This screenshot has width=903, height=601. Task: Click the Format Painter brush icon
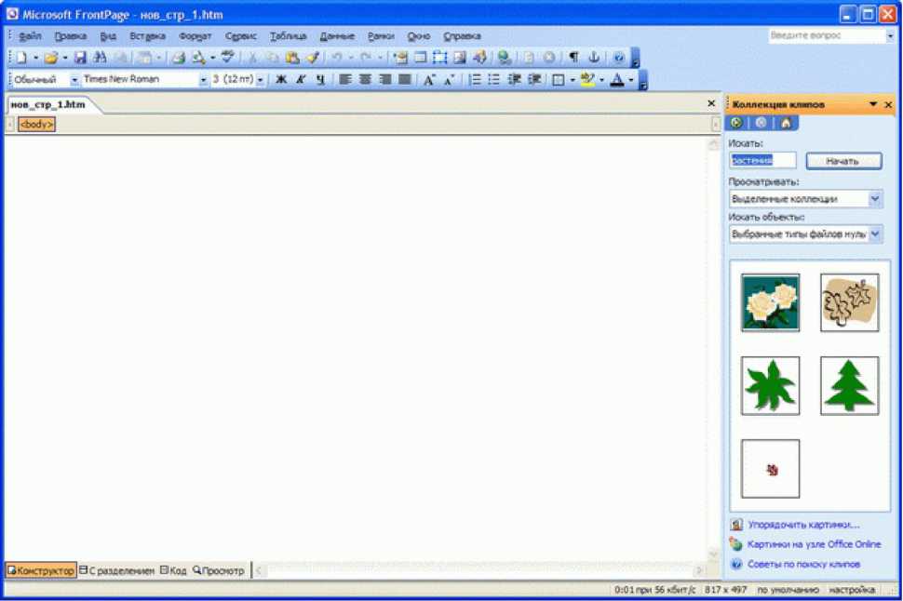[313, 58]
